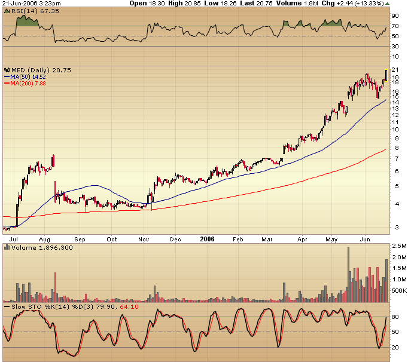Click the Low 18.26 header value
This screenshot has height=362, width=408.
pos(221,4)
